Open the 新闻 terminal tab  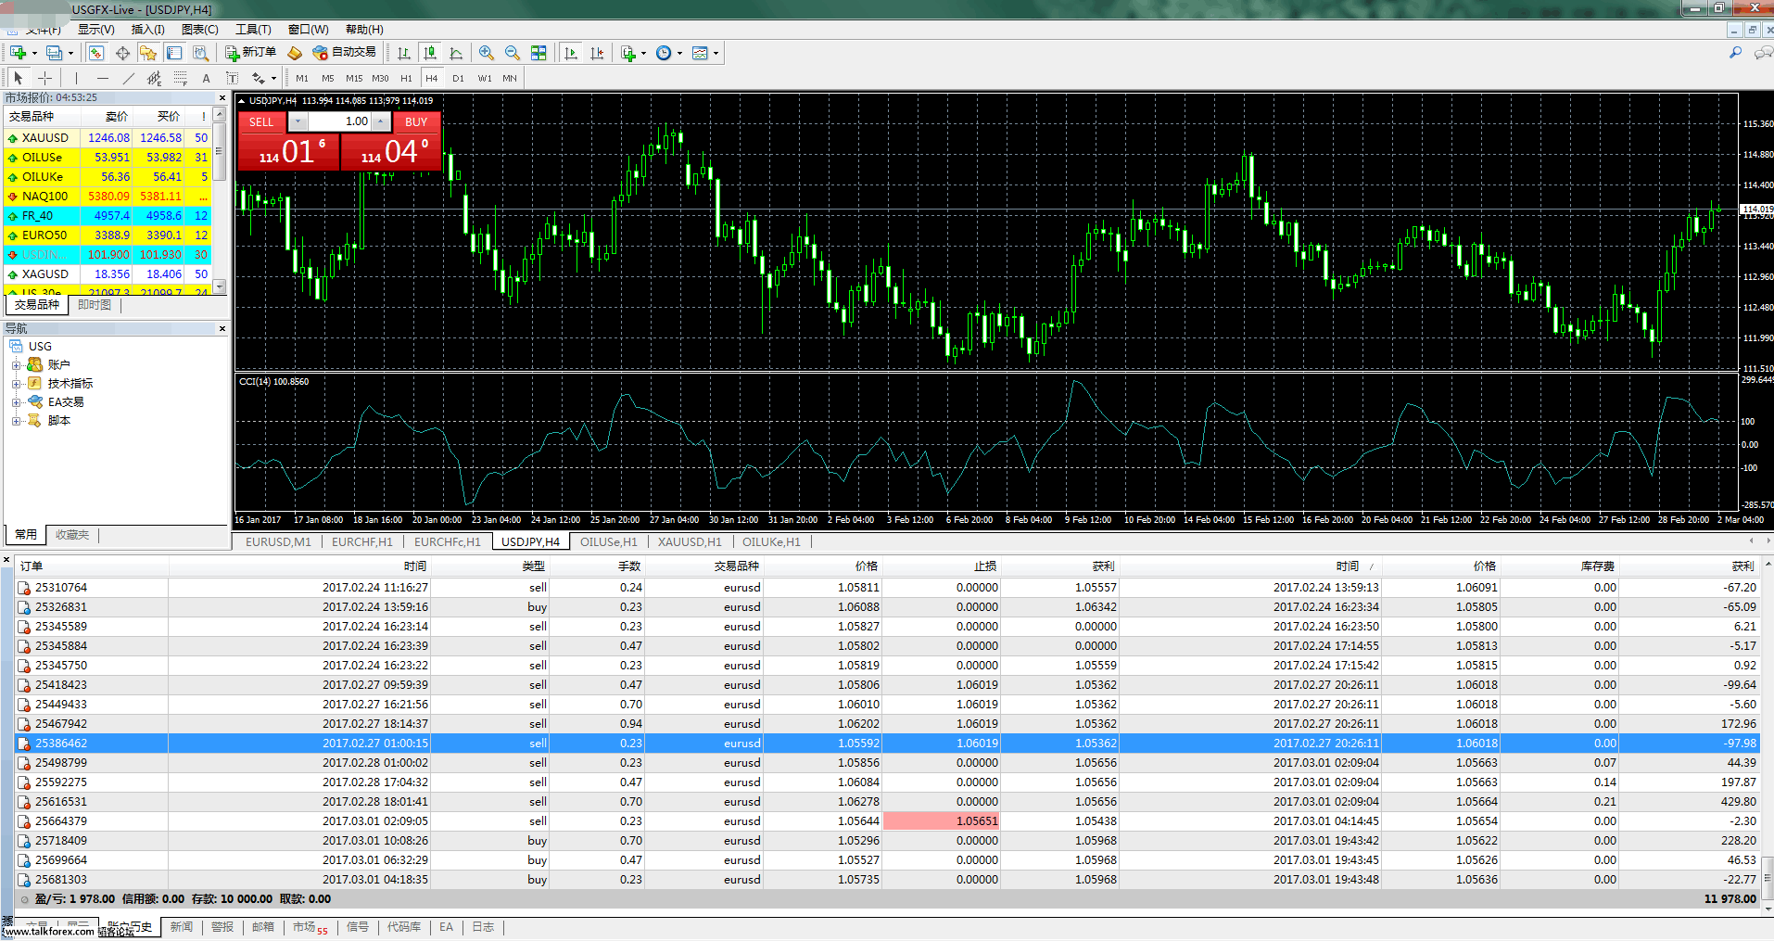[x=182, y=927]
